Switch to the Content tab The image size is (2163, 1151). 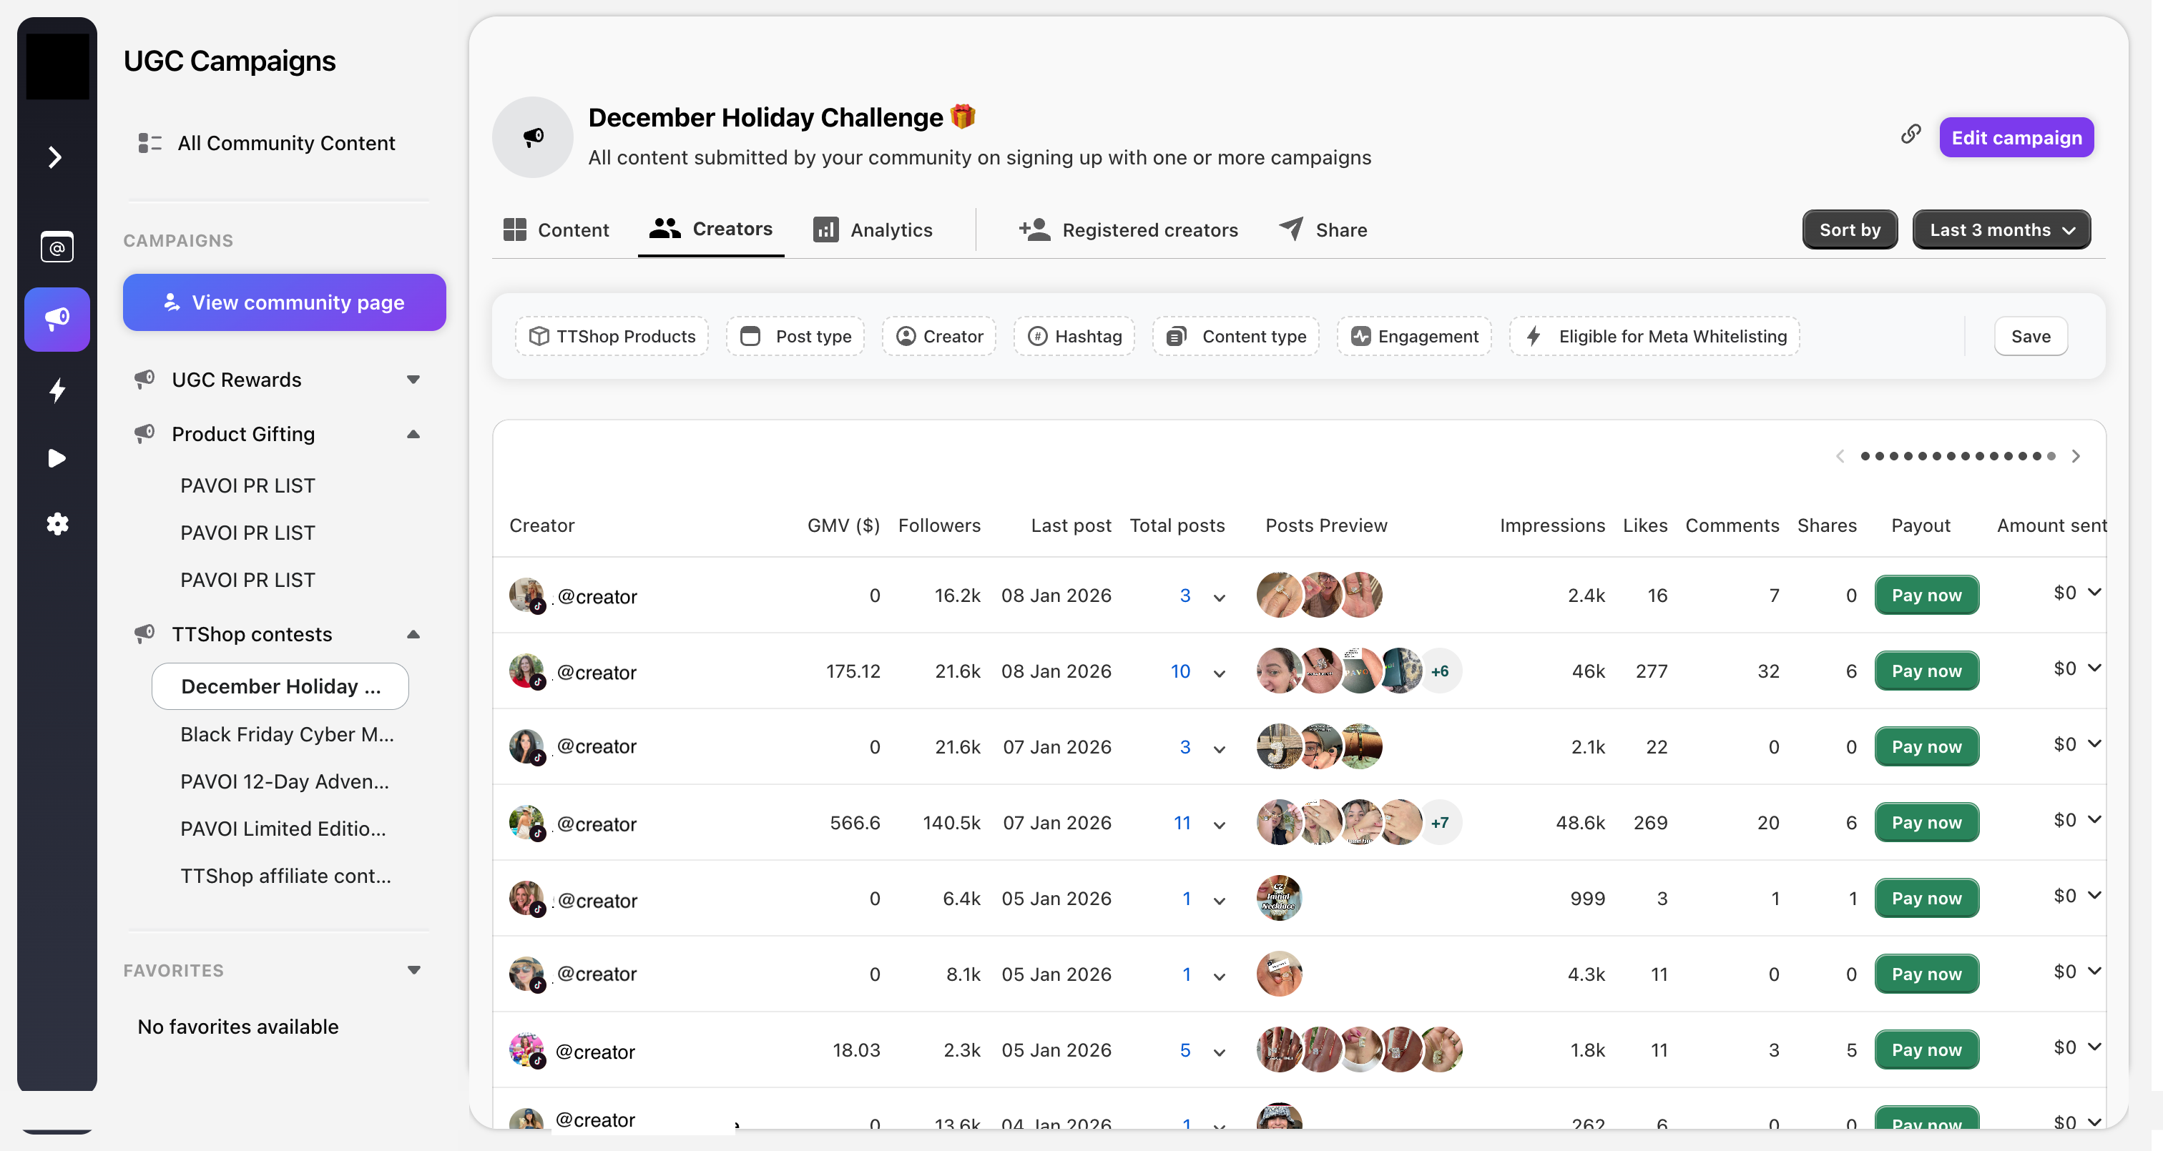click(556, 230)
